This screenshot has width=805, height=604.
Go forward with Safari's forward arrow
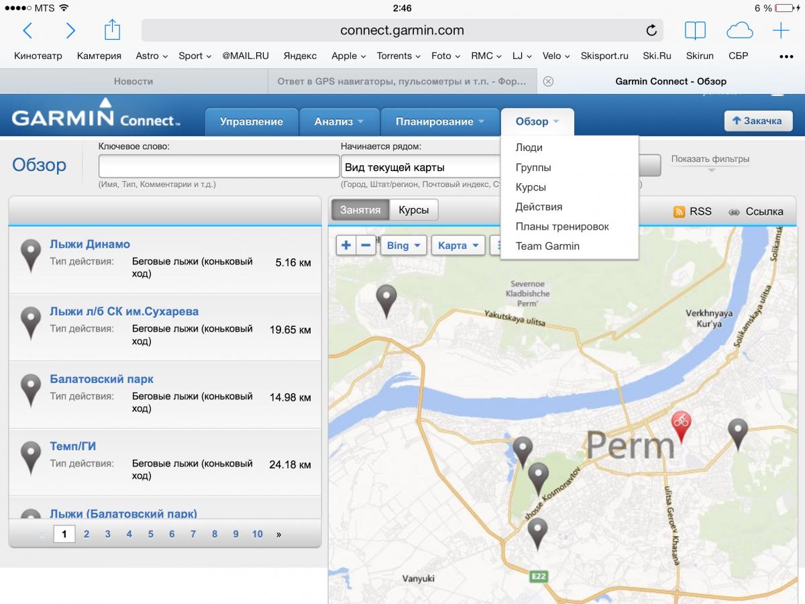click(x=70, y=30)
